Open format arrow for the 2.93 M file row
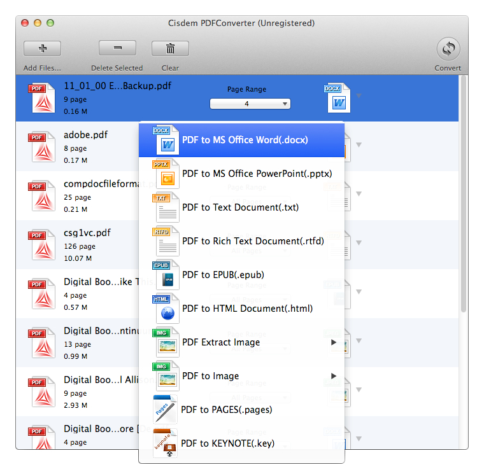 [x=359, y=390]
